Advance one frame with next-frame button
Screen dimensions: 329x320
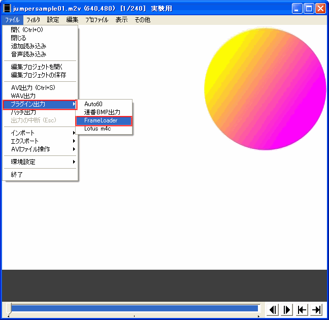point(287,310)
